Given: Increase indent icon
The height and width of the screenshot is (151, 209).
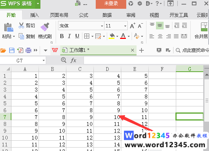Looking at the screenshot, I should (185, 26).
